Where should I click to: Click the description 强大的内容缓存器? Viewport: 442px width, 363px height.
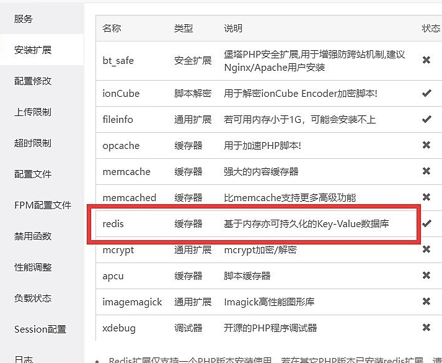[x=261, y=171]
